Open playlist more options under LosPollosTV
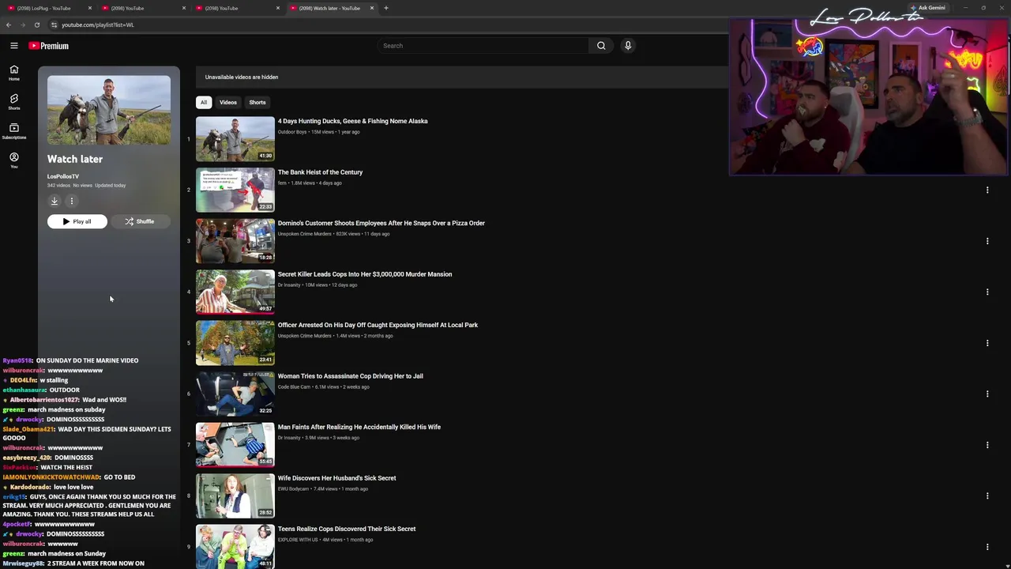 (x=71, y=201)
